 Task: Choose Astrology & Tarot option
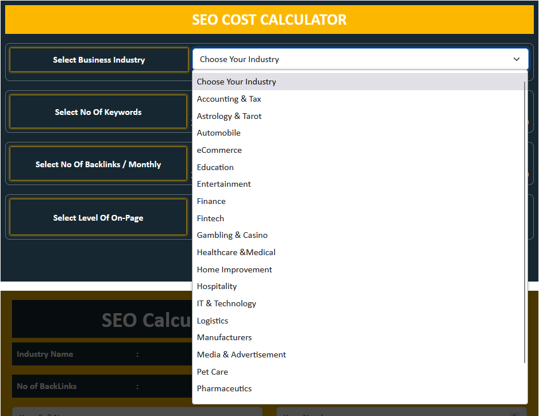[229, 116]
